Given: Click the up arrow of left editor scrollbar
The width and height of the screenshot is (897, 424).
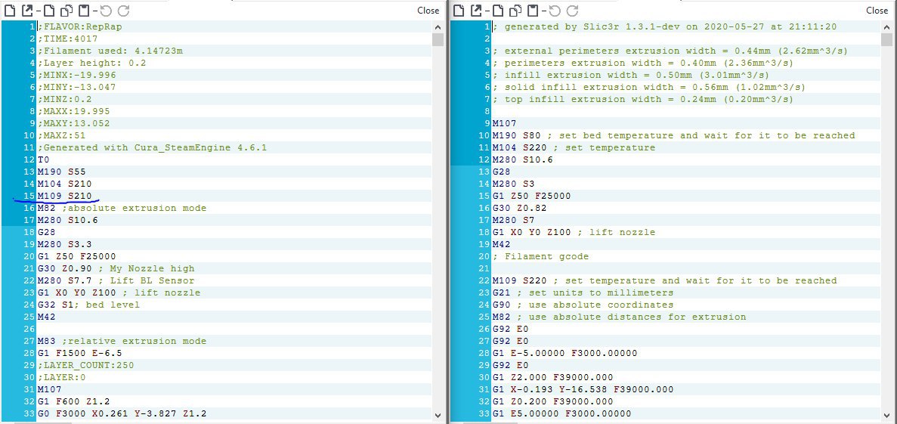Looking at the screenshot, I should point(438,27).
